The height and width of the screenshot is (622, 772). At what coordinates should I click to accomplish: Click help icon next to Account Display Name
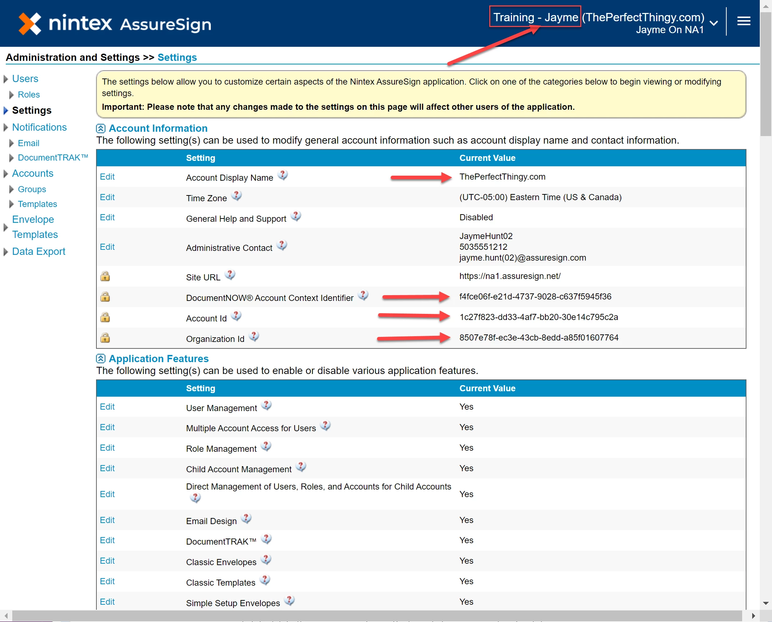coord(283,175)
